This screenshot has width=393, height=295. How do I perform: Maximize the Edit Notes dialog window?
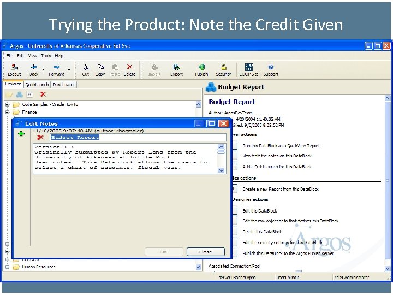tap(212, 123)
